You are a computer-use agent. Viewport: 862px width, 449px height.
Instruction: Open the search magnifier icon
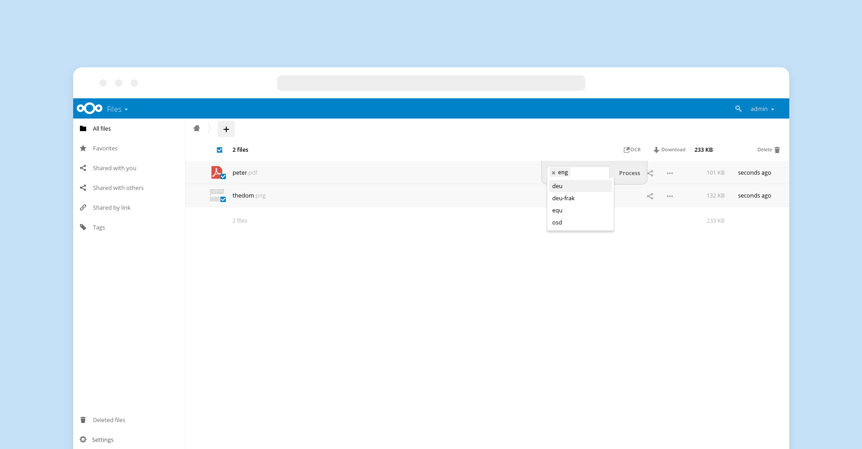click(738, 109)
